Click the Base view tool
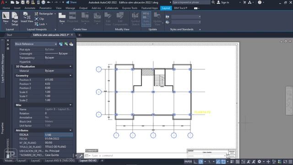The height and width of the screenshot is (165, 293). (62, 18)
